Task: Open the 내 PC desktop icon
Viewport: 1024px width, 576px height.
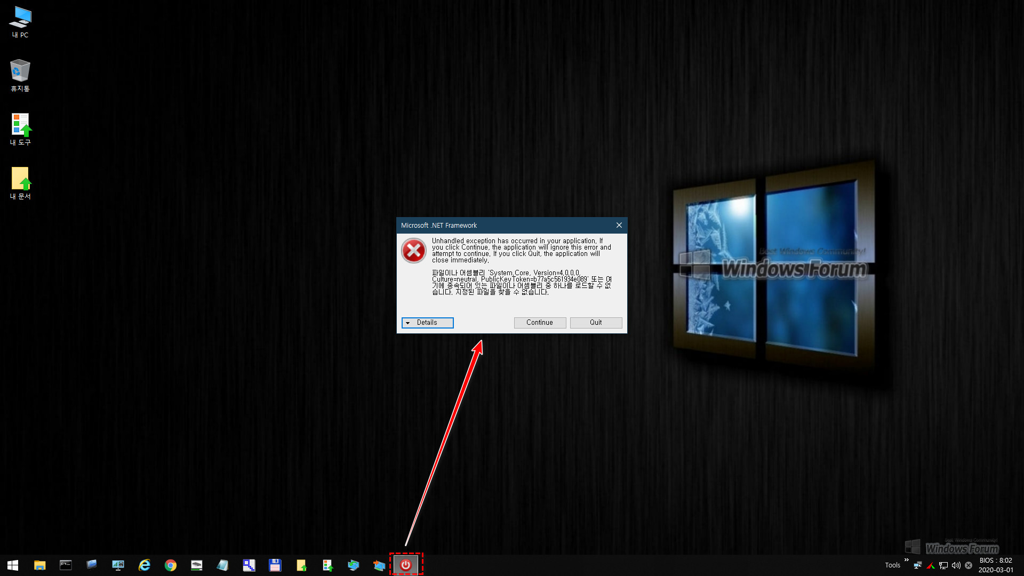Action: (x=20, y=22)
